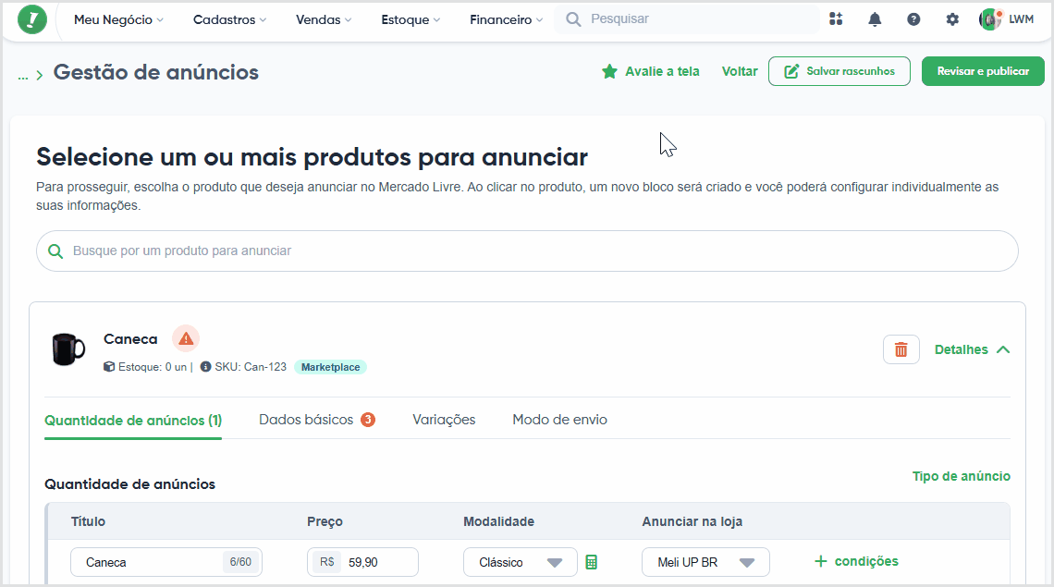This screenshot has width=1054, height=587.
Task: Click the Caneca mug thumbnail
Action: pyautogui.click(x=68, y=349)
